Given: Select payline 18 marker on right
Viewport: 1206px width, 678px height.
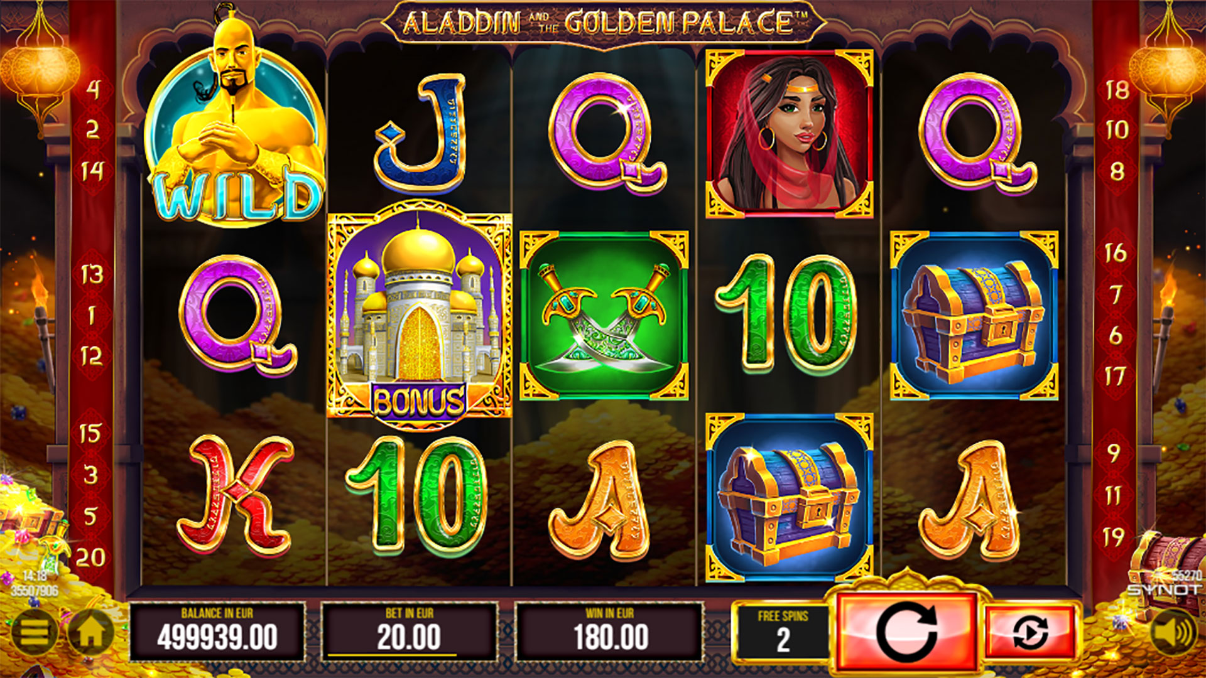Looking at the screenshot, I should click(x=1117, y=90).
